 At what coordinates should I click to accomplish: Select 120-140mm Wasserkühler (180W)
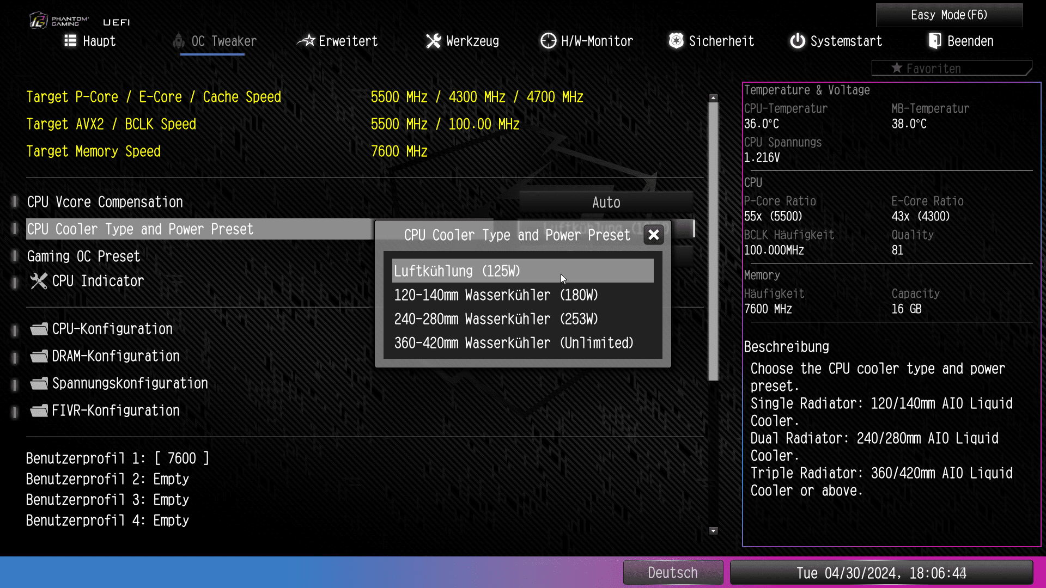522,295
